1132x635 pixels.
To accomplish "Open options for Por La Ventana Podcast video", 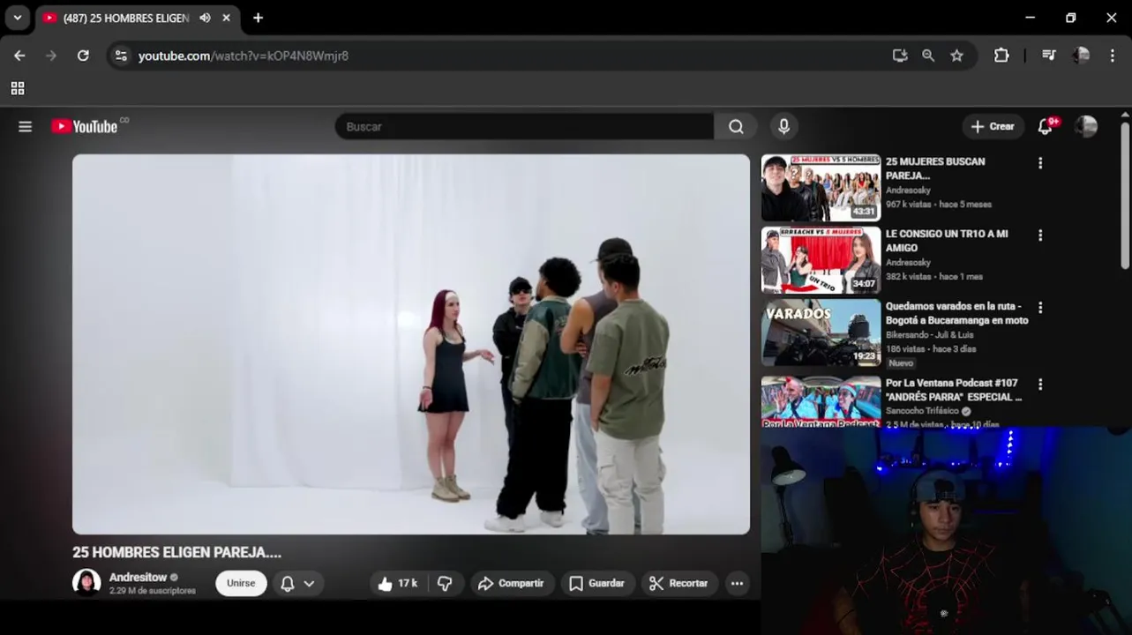I will (x=1040, y=385).
